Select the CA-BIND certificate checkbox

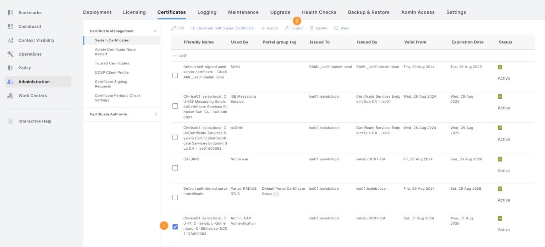(175, 168)
